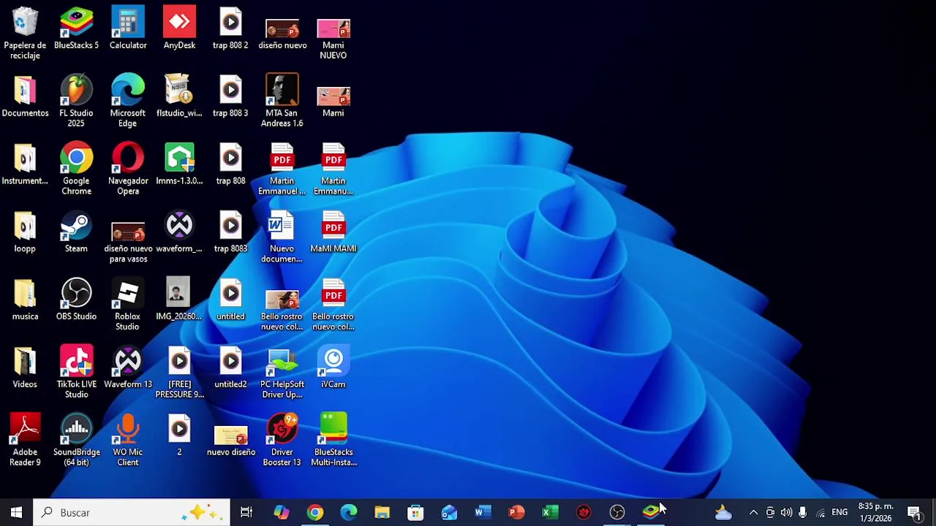Select the musica folder
936x526 pixels.
point(25,300)
